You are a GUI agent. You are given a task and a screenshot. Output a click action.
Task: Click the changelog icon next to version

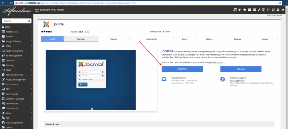(x=87, y=32)
